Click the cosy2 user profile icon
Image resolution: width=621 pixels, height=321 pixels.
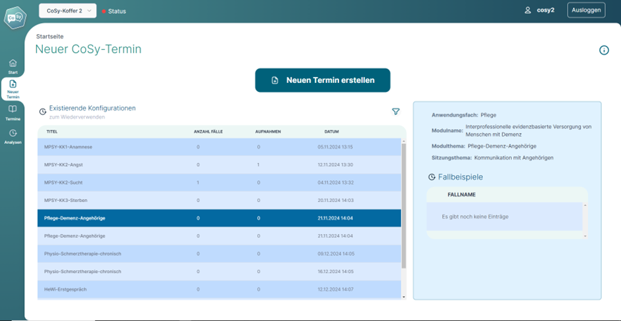pos(527,11)
